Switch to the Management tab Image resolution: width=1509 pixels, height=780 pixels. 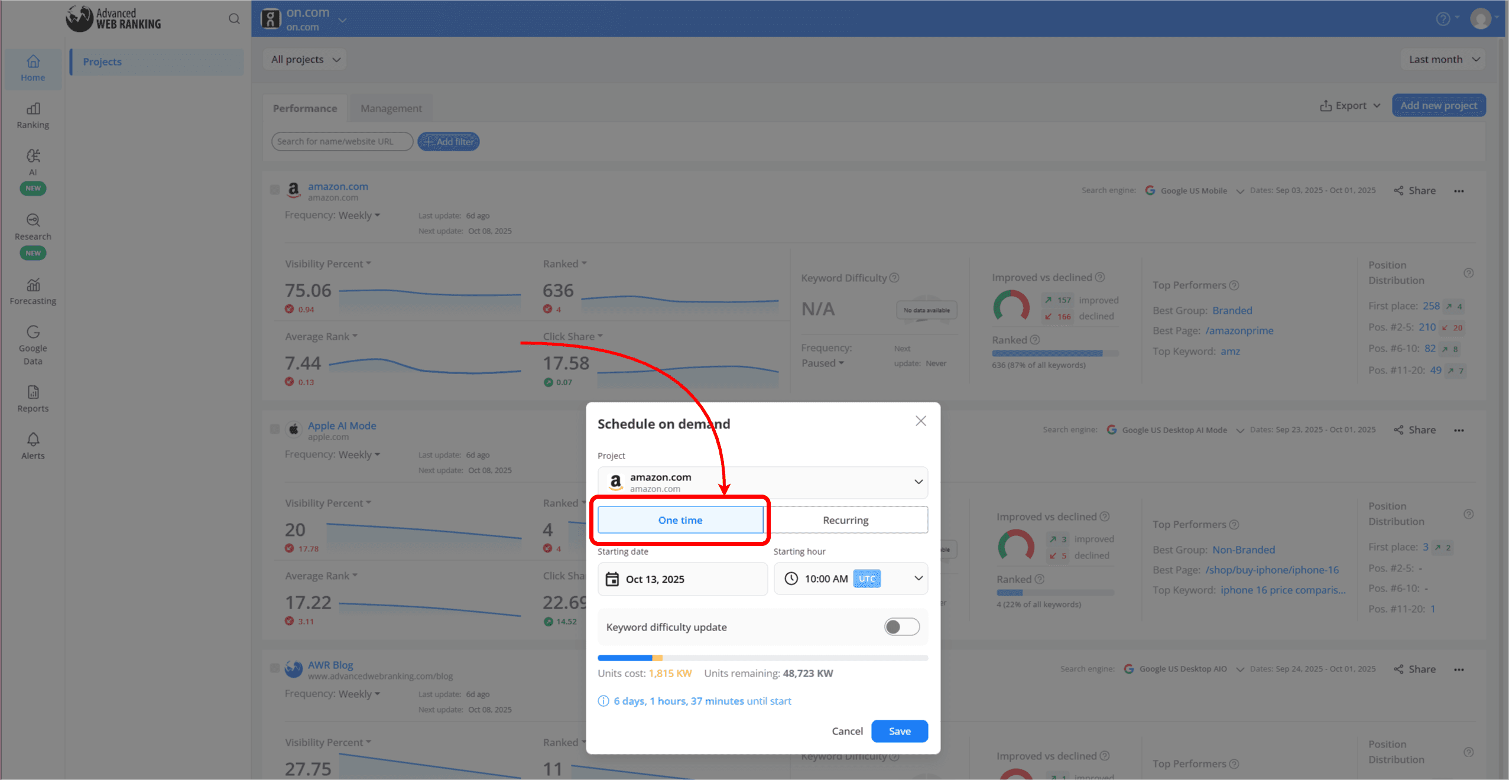tap(391, 108)
